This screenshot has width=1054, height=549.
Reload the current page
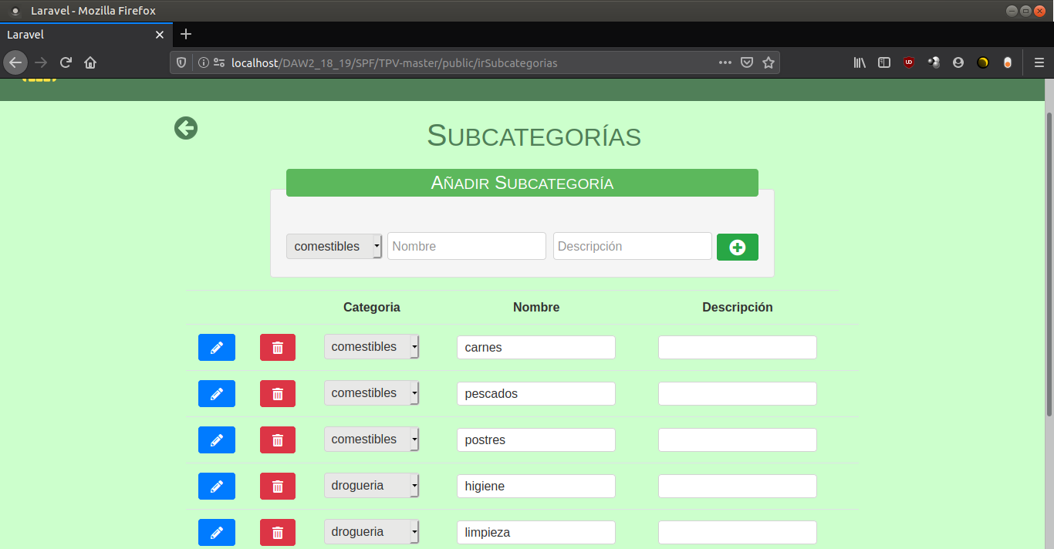coord(66,63)
